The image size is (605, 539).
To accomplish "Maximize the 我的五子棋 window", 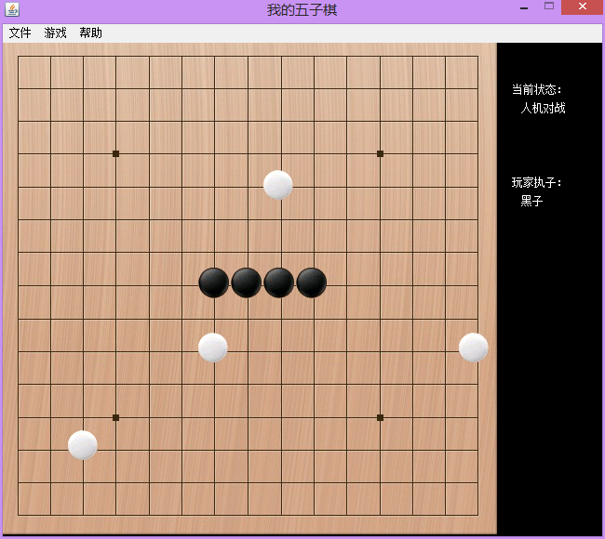I will coord(549,7).
